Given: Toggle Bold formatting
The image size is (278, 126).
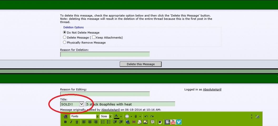Looking at the screenshot, I should point(66,122).
